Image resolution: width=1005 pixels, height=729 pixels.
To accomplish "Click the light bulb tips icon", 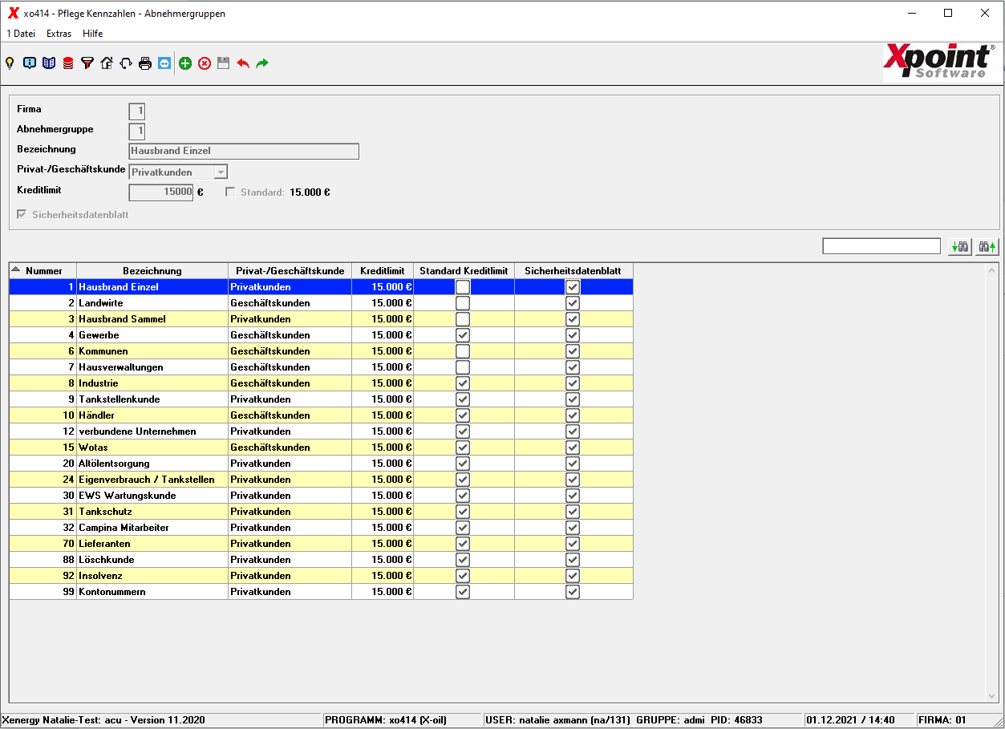I will pyautogui.click(x=10, y=63).
